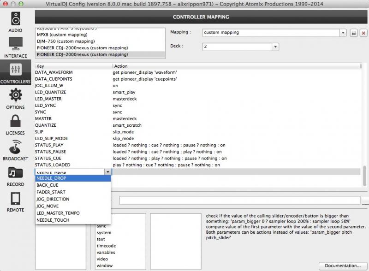This screenshot has height=271, width=369.
Task: Select the LED_MASTER mapping row
Action: [198, 99]
